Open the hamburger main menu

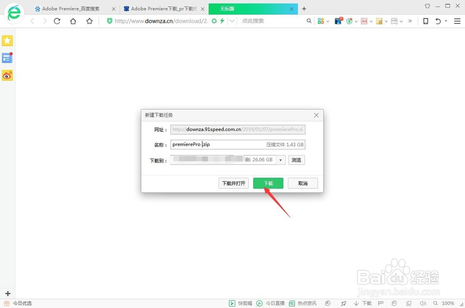click(457, 21)
